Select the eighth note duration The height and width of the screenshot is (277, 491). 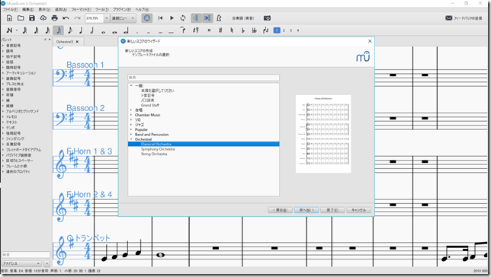[70, 30]
